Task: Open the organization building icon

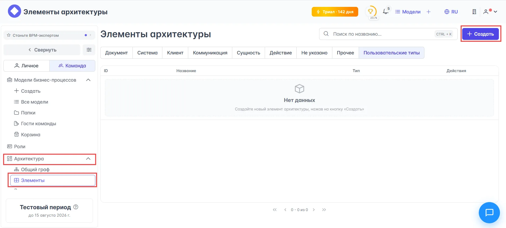Action: coord(474,12)
